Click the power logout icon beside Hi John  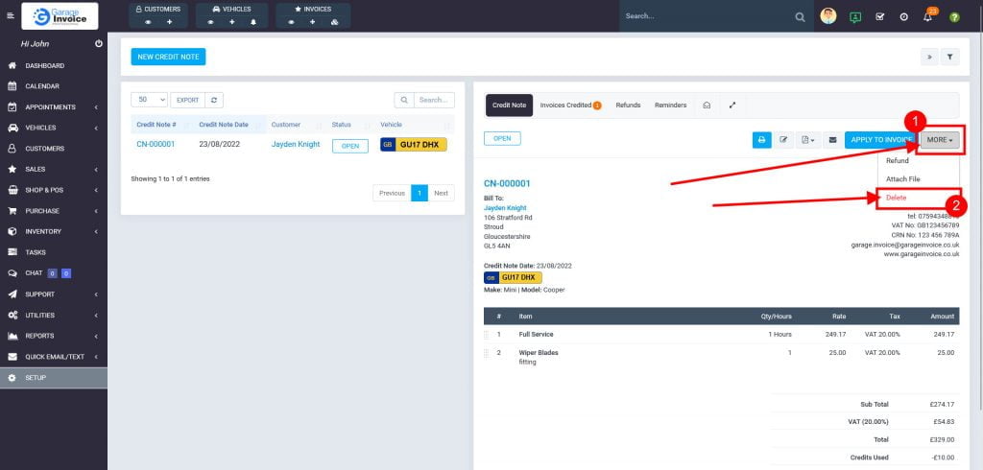(99, 44)
